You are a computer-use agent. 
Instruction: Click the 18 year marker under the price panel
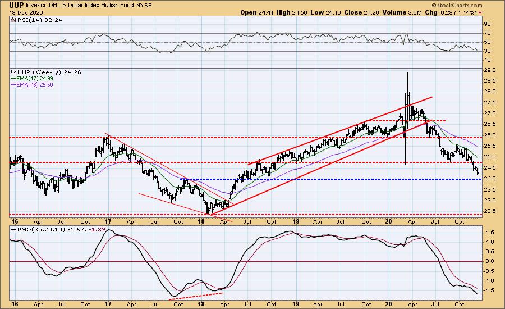(x=201, y=221)
